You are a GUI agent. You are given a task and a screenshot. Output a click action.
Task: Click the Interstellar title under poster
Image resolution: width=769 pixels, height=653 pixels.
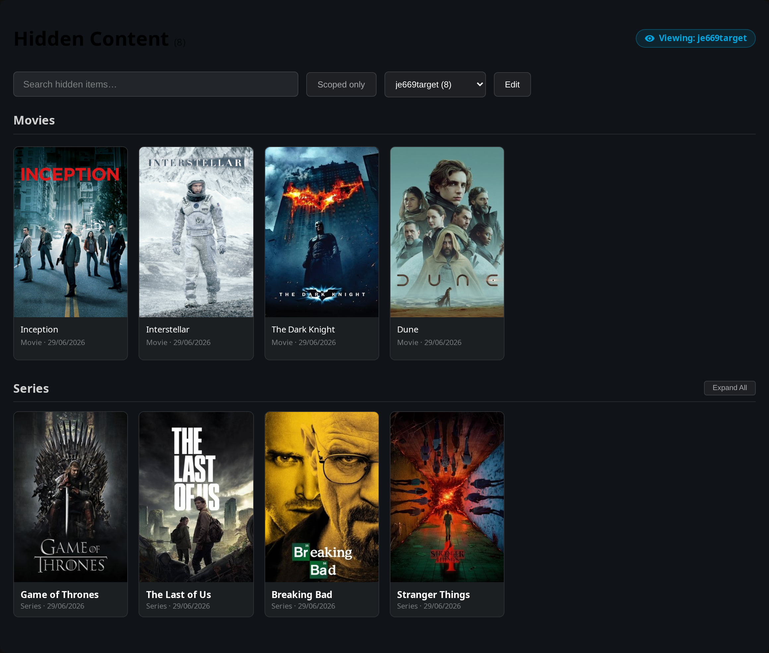167,329
